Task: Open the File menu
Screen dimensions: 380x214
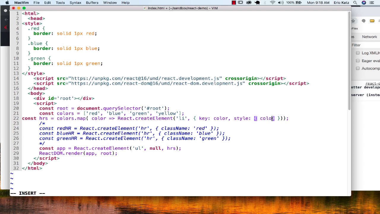Action: pyautogui.click(x=37, y=3)
